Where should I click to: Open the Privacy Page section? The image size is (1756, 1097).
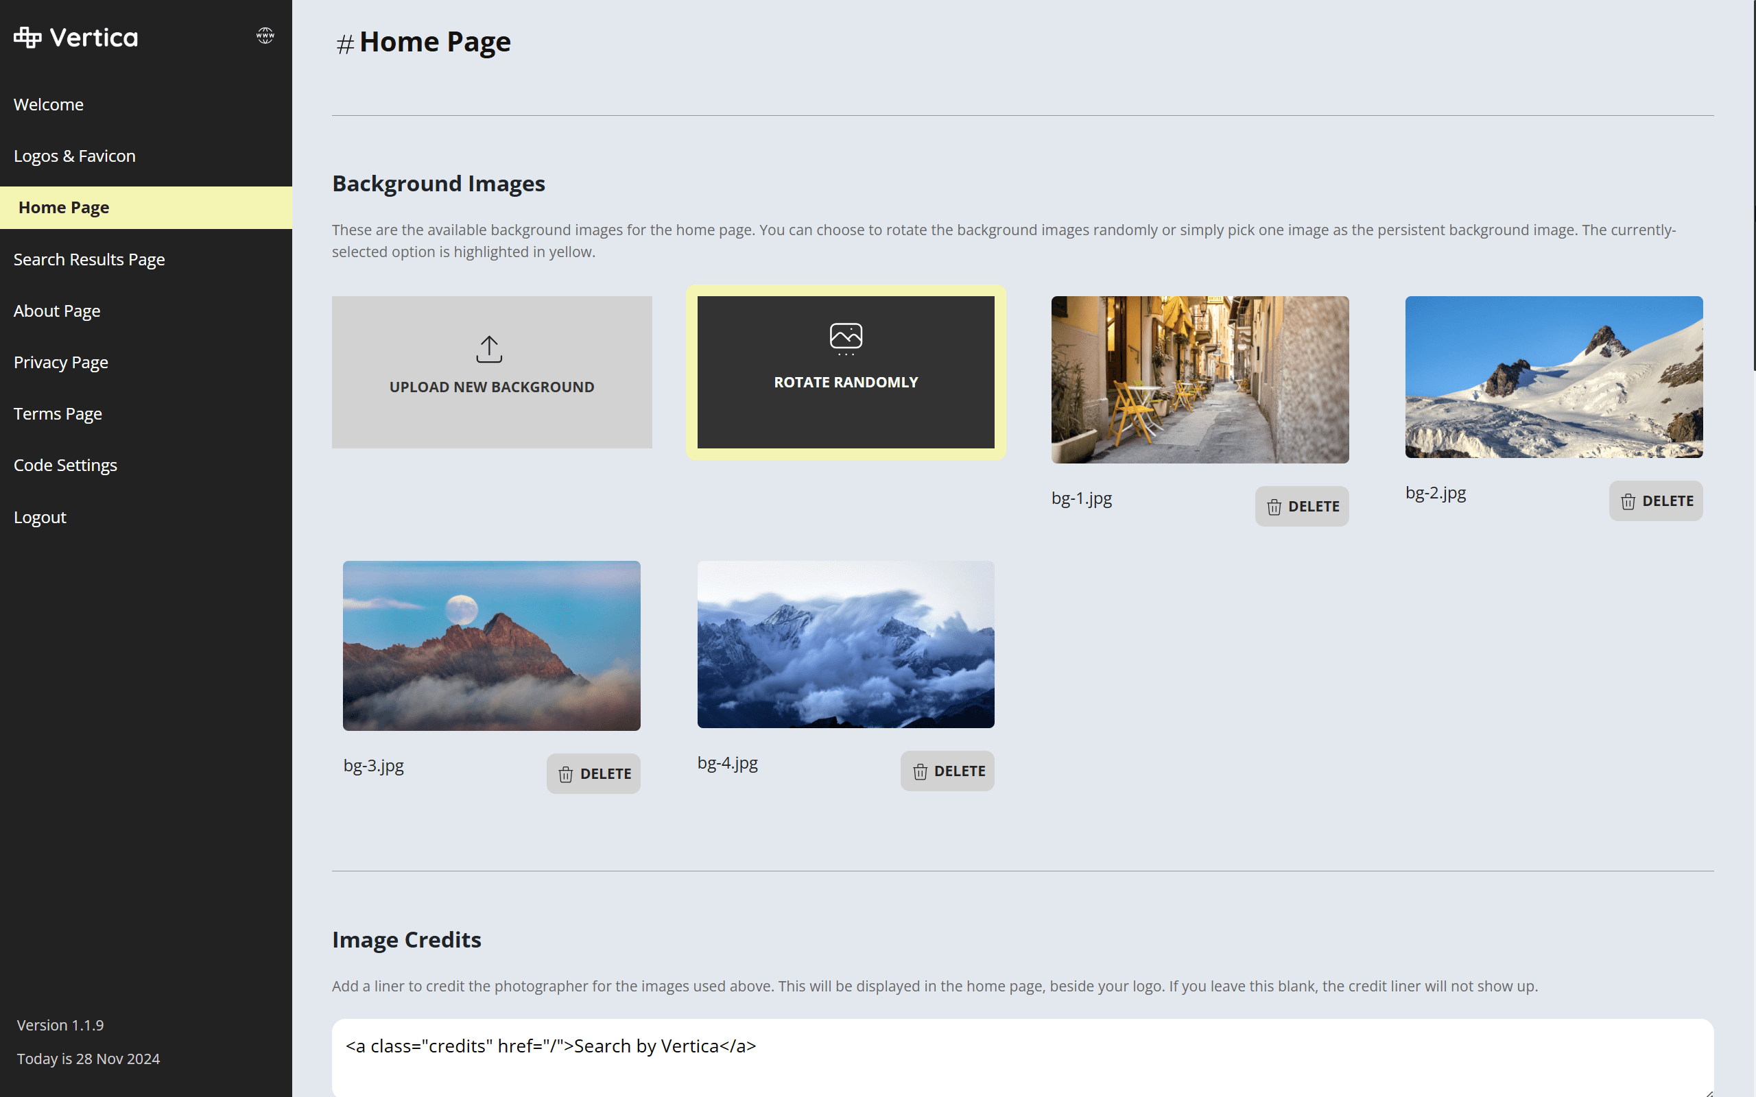[61, 361]
